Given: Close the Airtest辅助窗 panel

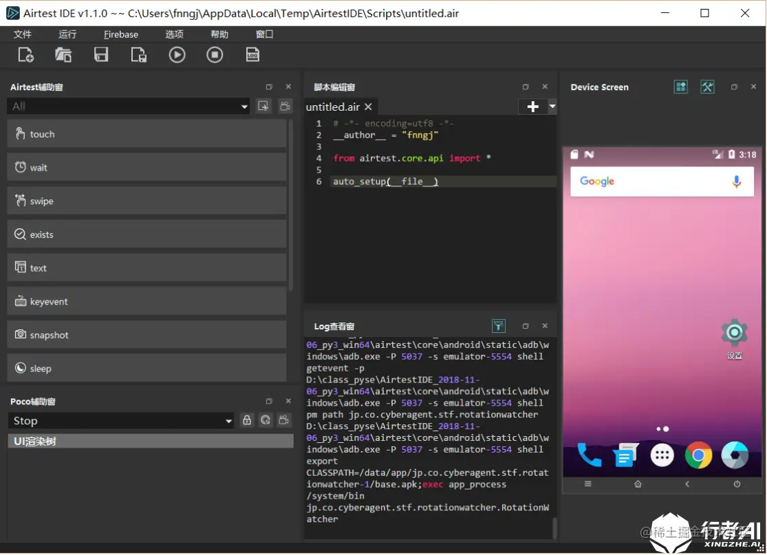Looking at the screenshot, I should [288, 87].
